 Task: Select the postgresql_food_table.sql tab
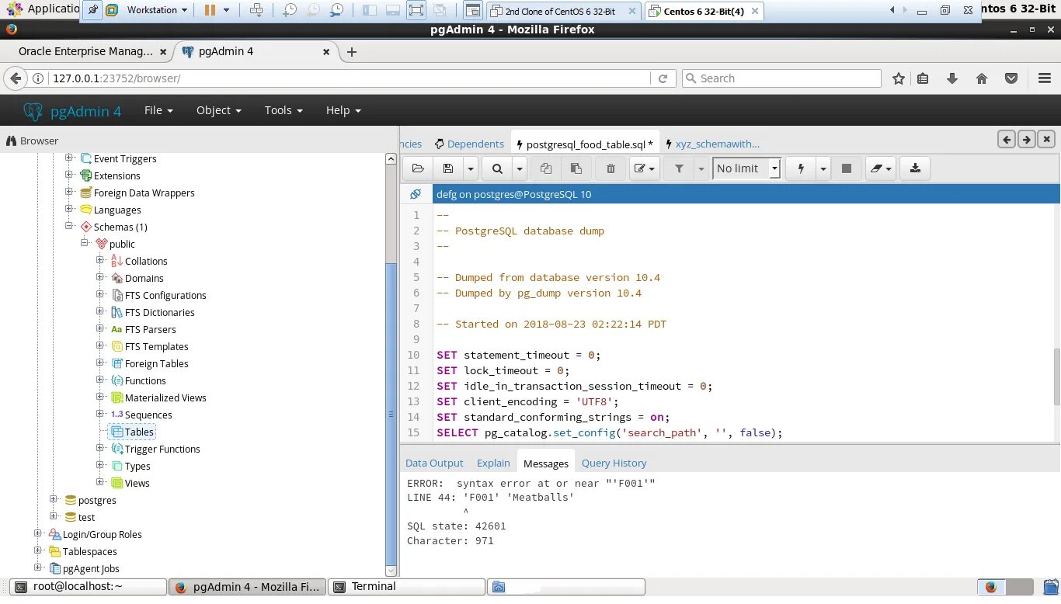pos(586,144)
